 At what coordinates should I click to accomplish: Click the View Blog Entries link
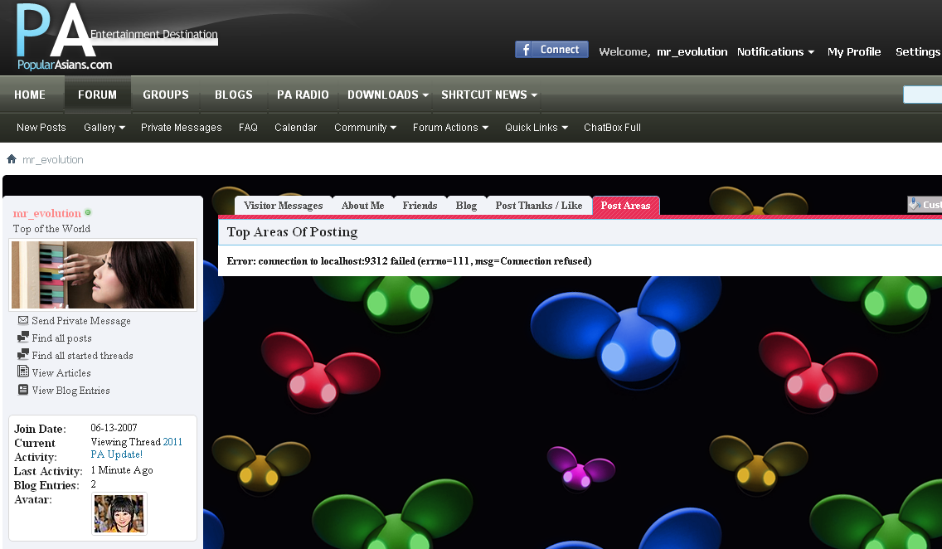(x=70, y=391)
